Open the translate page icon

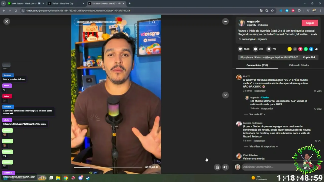click(x=261, y=11)
